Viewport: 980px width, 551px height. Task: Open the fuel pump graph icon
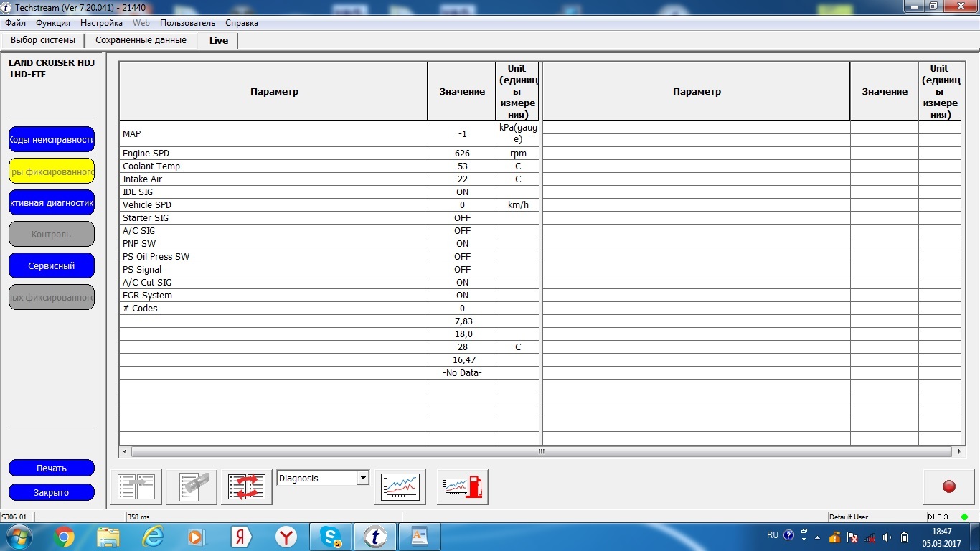click(x=463, y=487)
